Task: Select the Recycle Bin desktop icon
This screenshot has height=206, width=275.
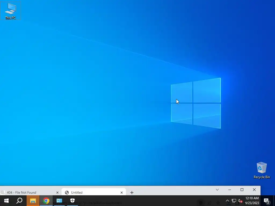Action: [262, 170]
